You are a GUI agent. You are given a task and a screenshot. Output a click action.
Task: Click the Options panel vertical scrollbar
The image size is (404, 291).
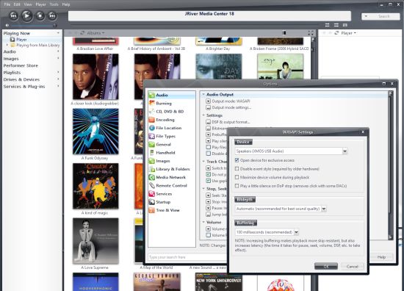click(390, 165)
